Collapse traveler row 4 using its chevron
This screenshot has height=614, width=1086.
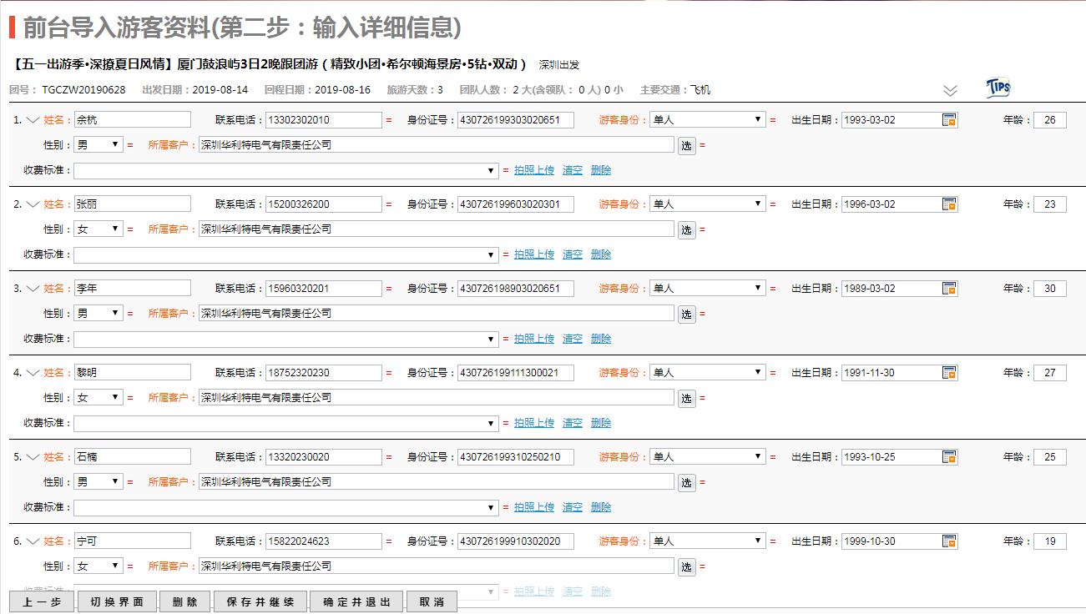[33, 373]
